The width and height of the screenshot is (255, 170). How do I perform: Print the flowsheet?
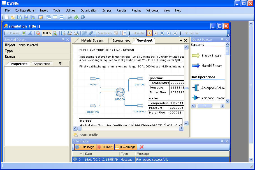[70, 33]
